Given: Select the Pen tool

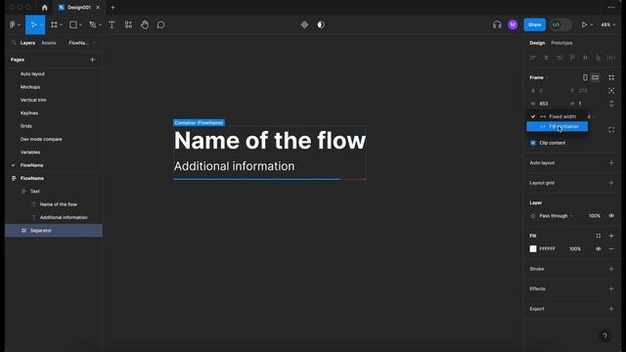Looking at the screenshot, I should (x=93, y=24).
